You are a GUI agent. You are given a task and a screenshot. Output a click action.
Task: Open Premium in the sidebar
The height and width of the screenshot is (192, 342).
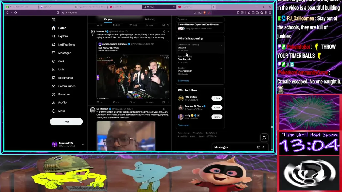[61, 94]
